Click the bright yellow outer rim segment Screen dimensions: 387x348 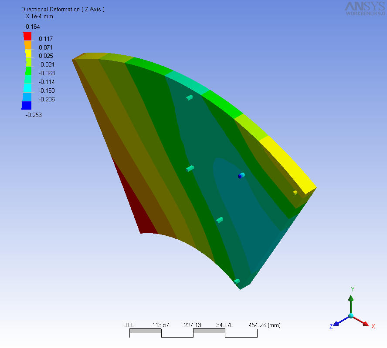(289, 164)
